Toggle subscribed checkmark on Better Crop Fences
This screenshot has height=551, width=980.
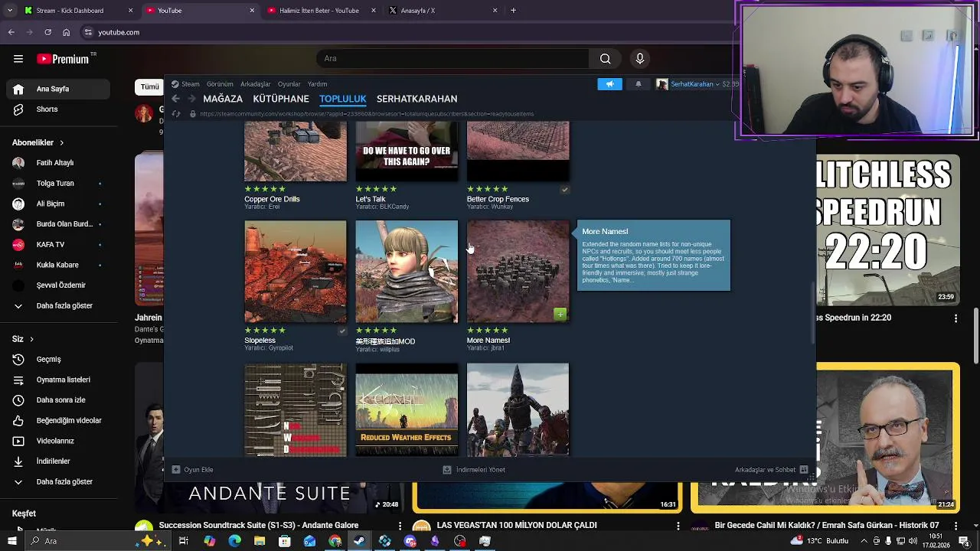[564, 189]
